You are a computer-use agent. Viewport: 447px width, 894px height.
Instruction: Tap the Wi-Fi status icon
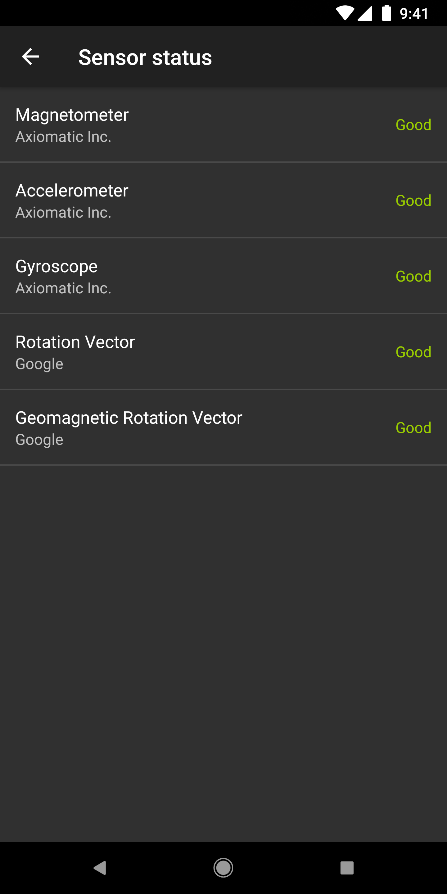(345, 14)
